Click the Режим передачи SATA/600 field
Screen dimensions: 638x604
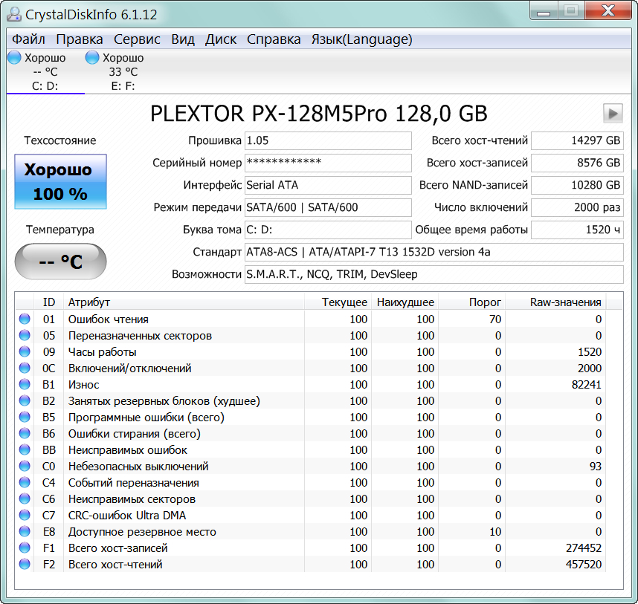click(x=328, y=208)
